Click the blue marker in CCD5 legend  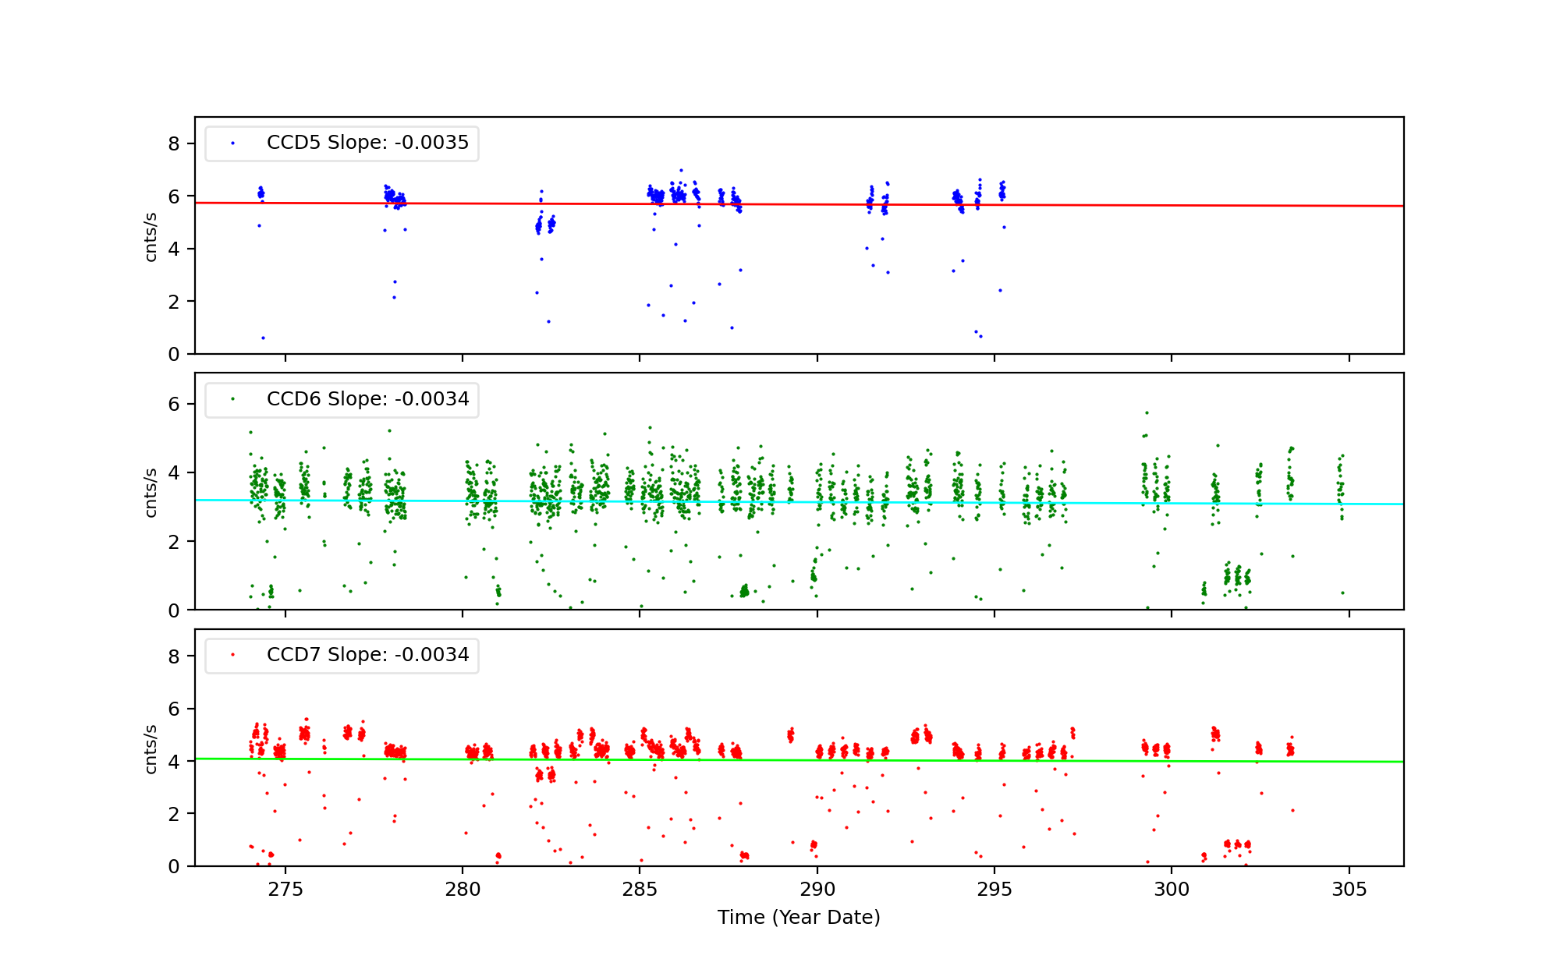tap(232, 143)
